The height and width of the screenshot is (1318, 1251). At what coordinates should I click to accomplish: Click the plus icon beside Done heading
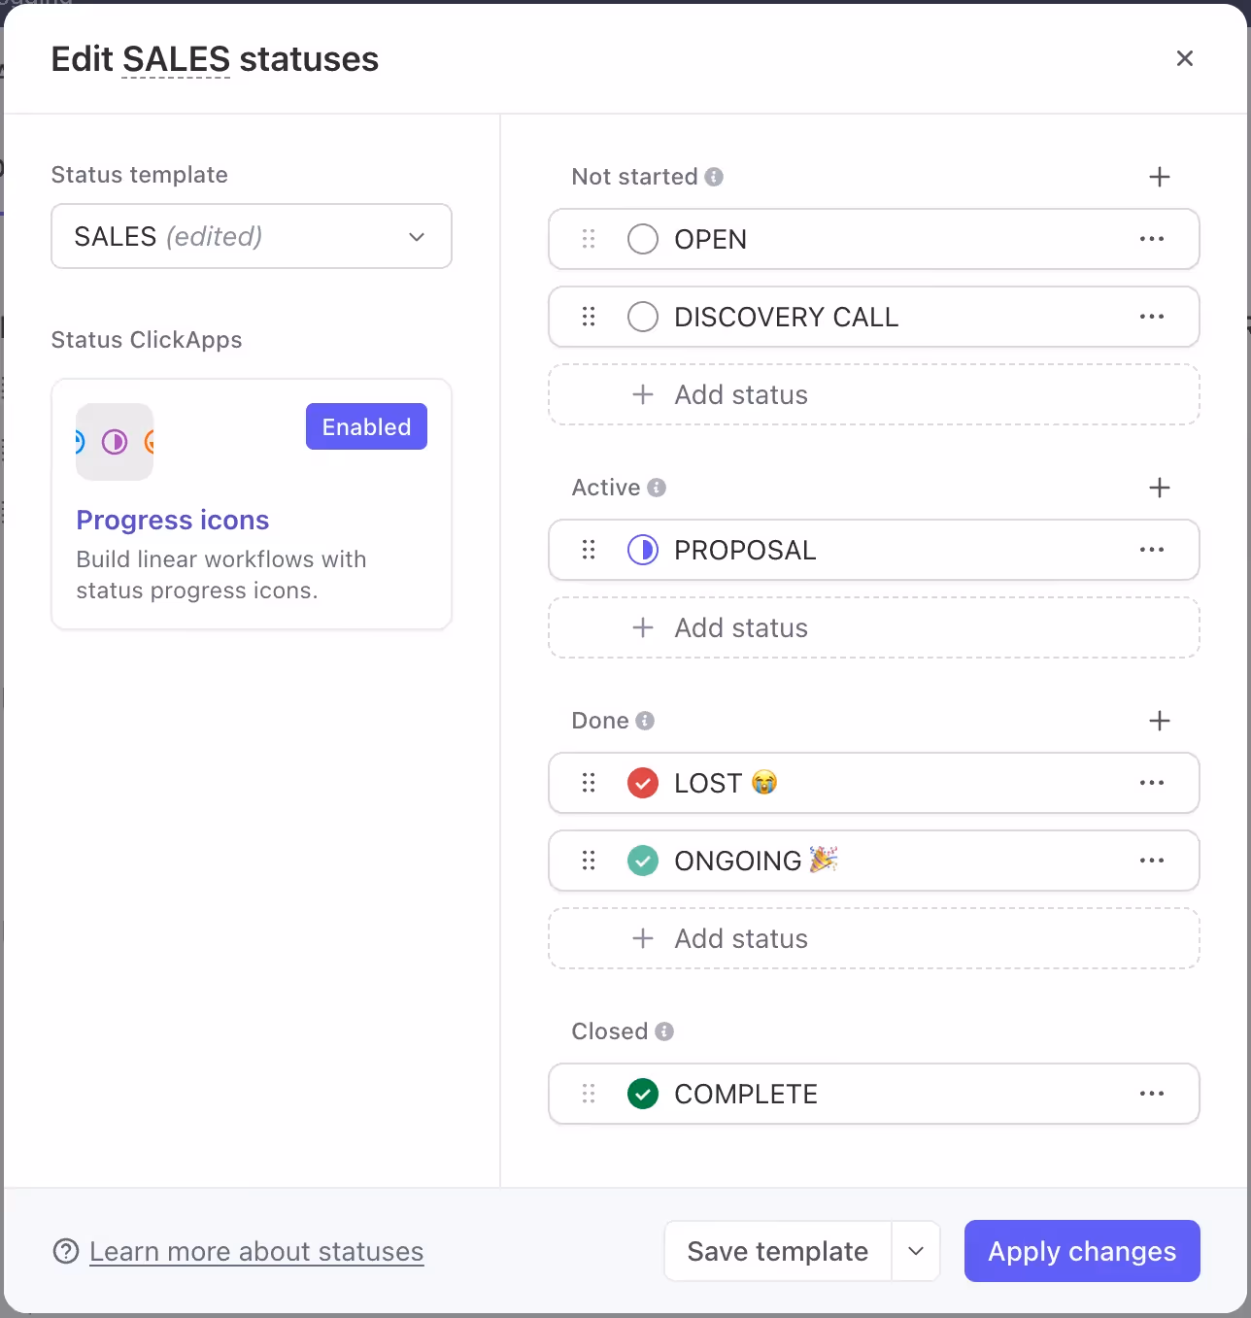pyautogui.click(x=1159, y=721)
